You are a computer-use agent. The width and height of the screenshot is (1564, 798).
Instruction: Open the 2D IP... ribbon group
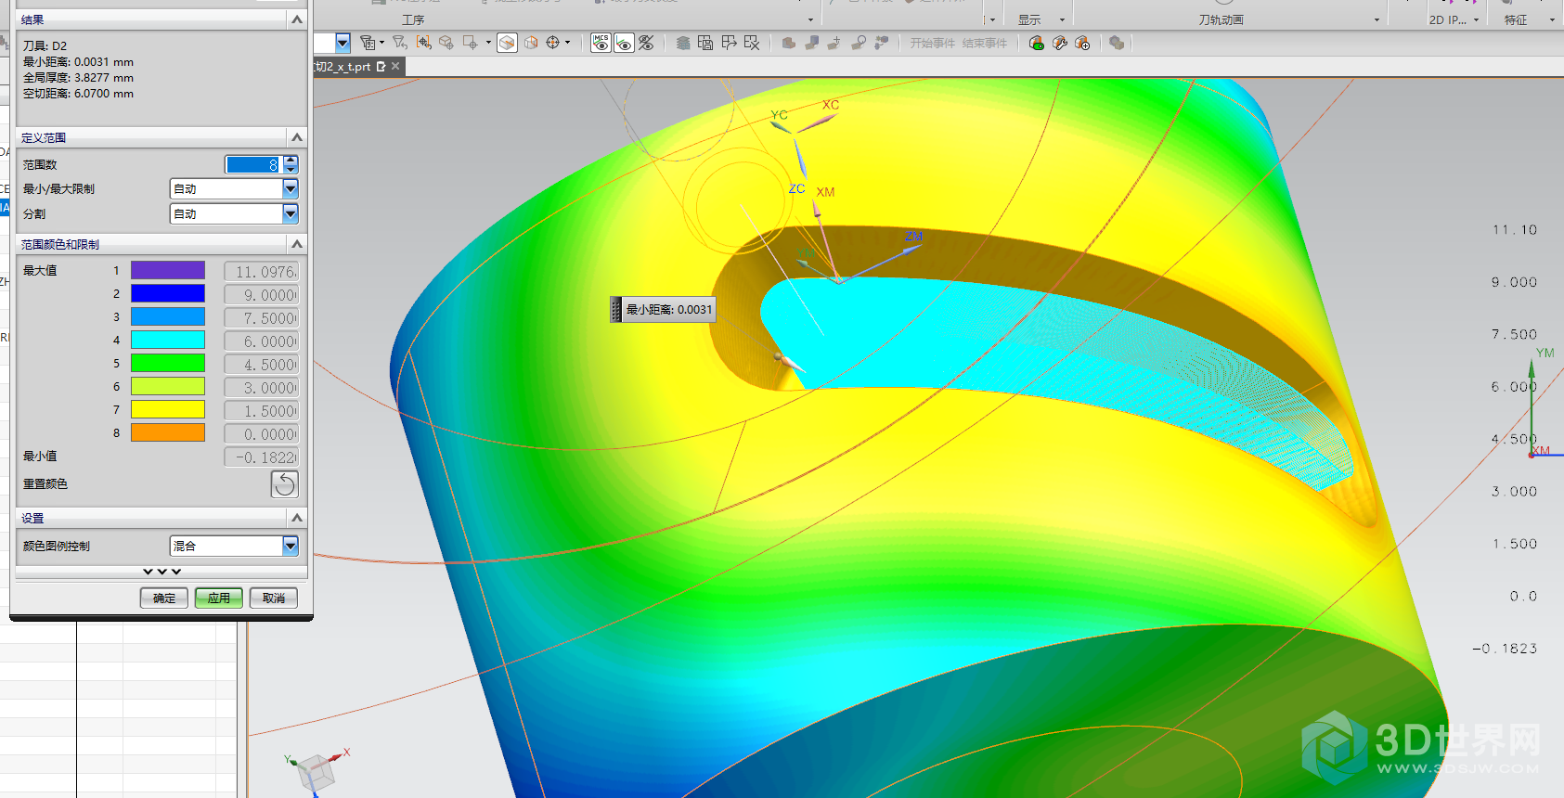1454,19
